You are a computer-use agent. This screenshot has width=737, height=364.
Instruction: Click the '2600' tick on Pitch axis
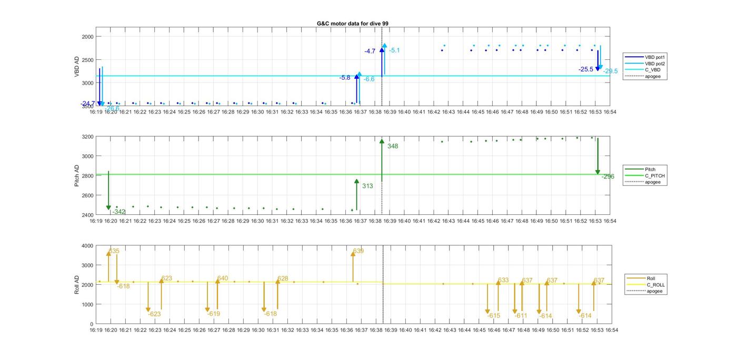point(87,195)
